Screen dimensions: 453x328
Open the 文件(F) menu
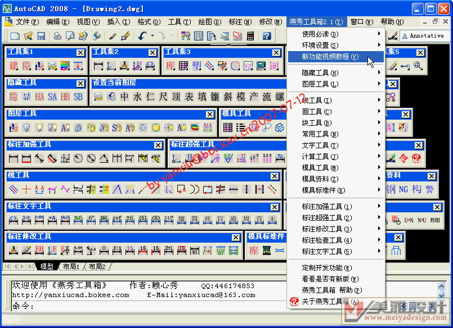coord(28,22)
